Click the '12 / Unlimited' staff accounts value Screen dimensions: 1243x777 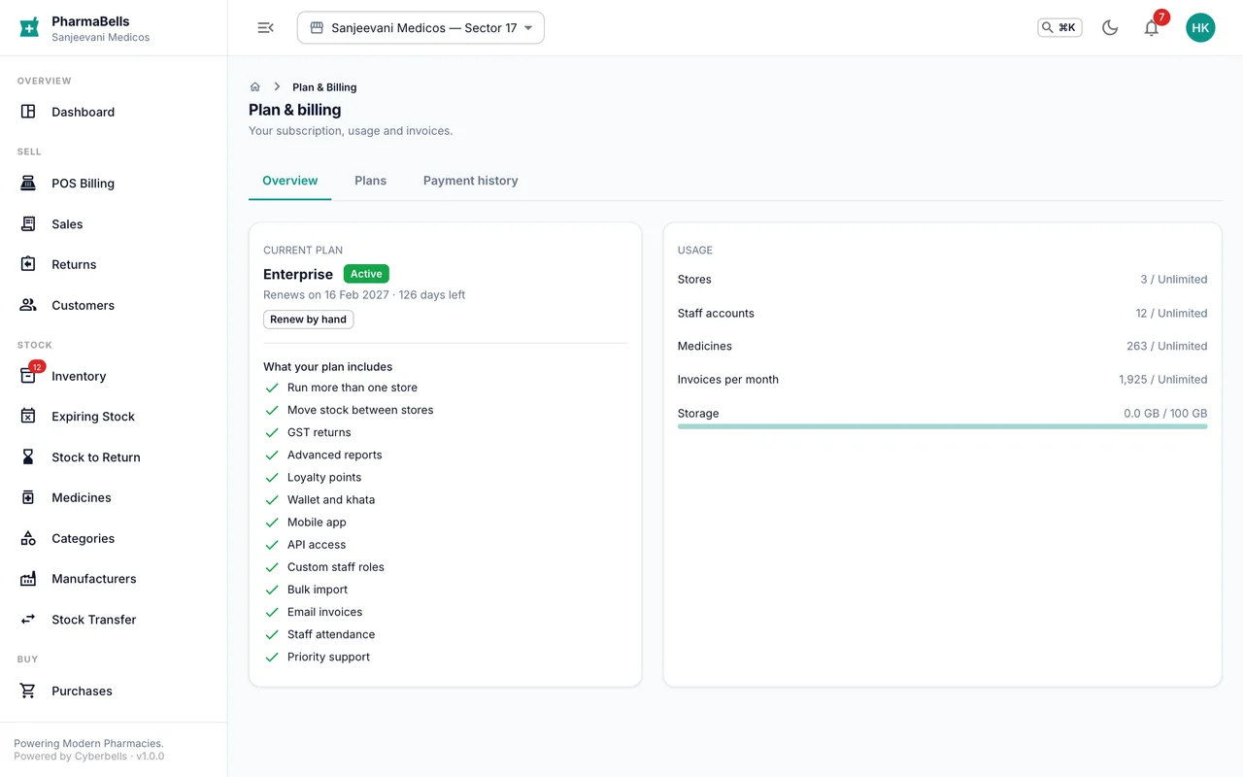click(x=1171, y=314)
